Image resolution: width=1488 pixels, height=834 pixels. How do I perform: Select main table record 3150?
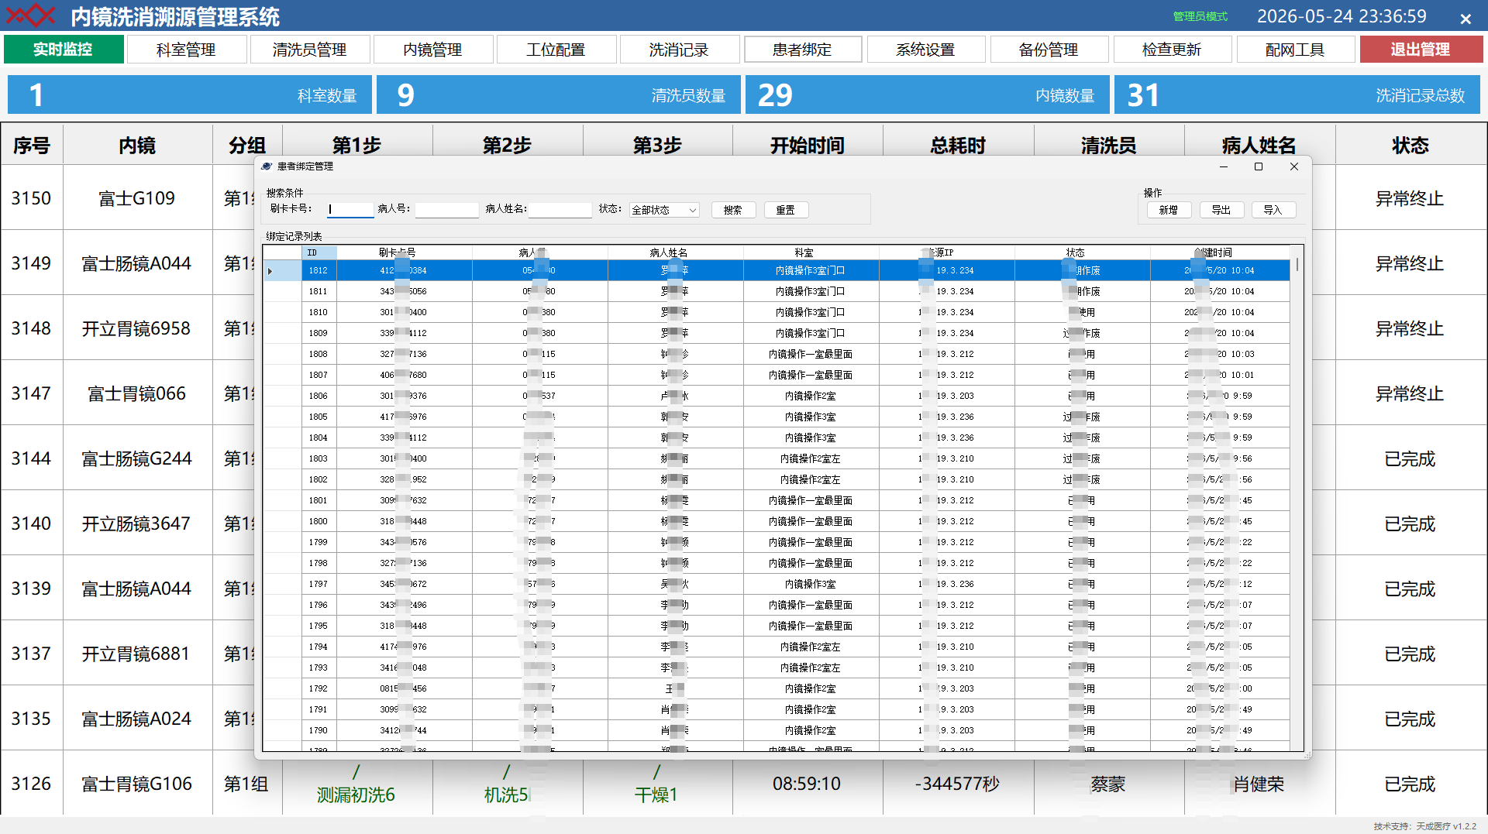point(31,198)
